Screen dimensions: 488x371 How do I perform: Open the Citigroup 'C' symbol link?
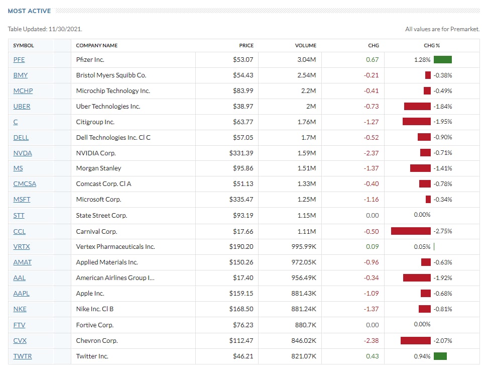[x=16, y=122]
